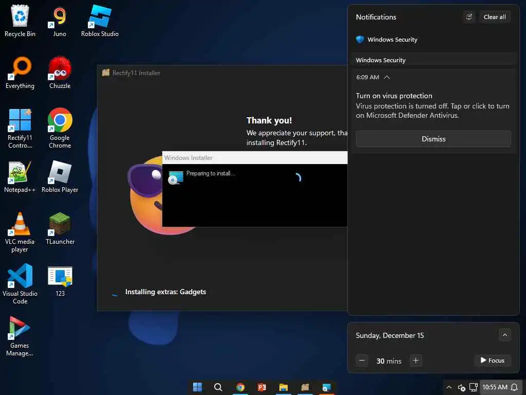
Task: Open Rectify11 Control Center shortcut
Action: 20,129
